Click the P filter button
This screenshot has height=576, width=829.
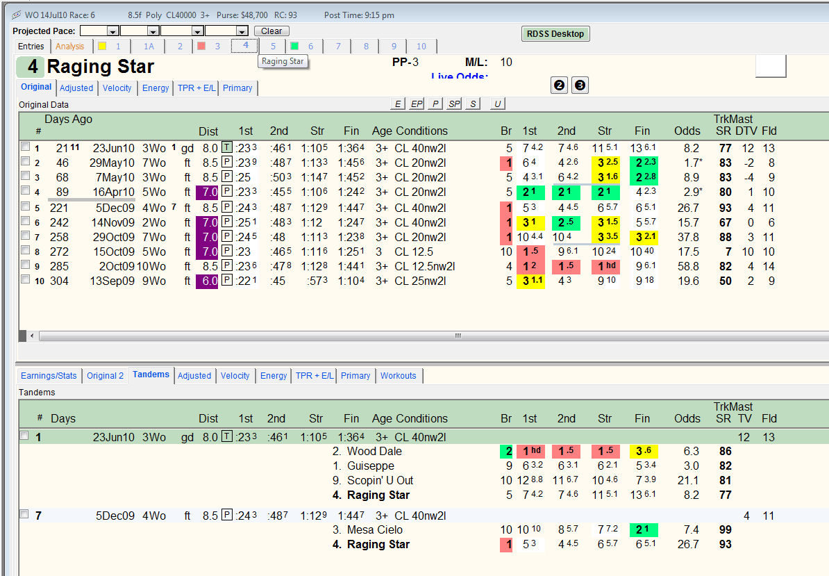pos(435,104)
